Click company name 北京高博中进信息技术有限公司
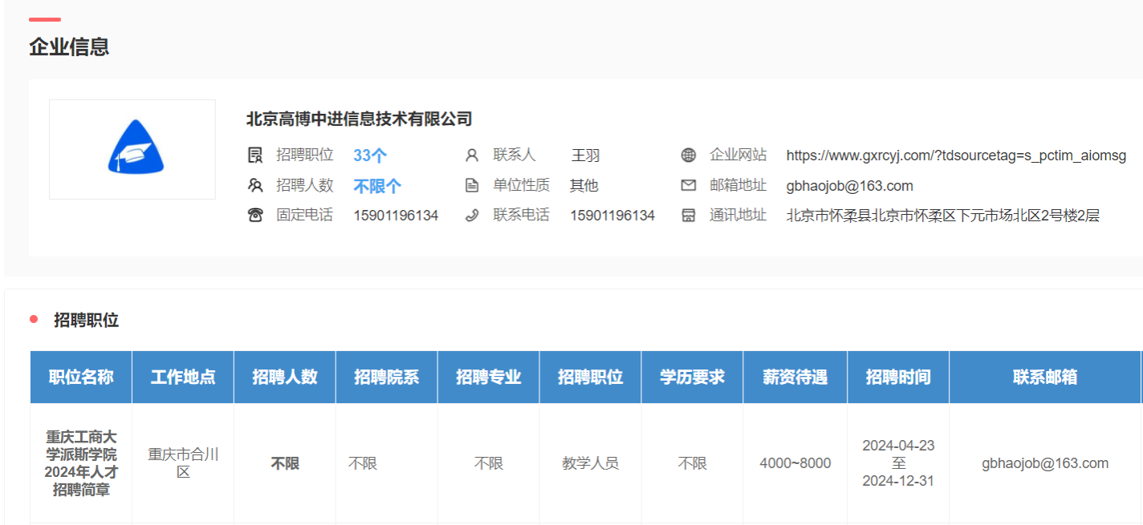 click(x=359, y=119)
